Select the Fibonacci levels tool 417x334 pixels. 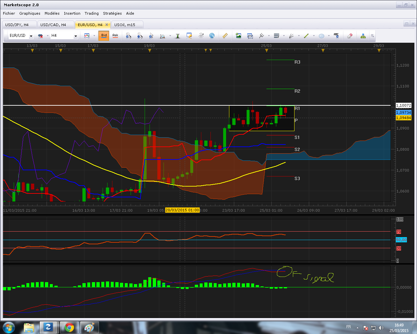pos(277,36)
